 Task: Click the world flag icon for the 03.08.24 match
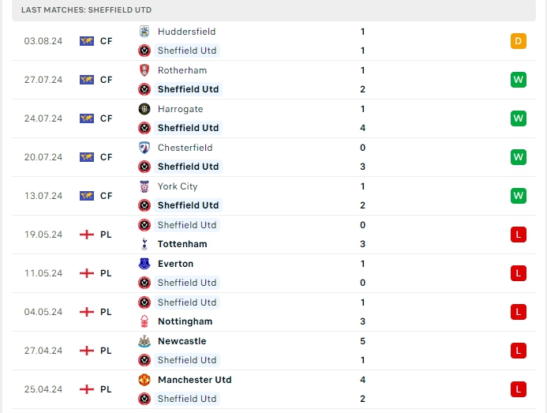[x=87, y=41]
